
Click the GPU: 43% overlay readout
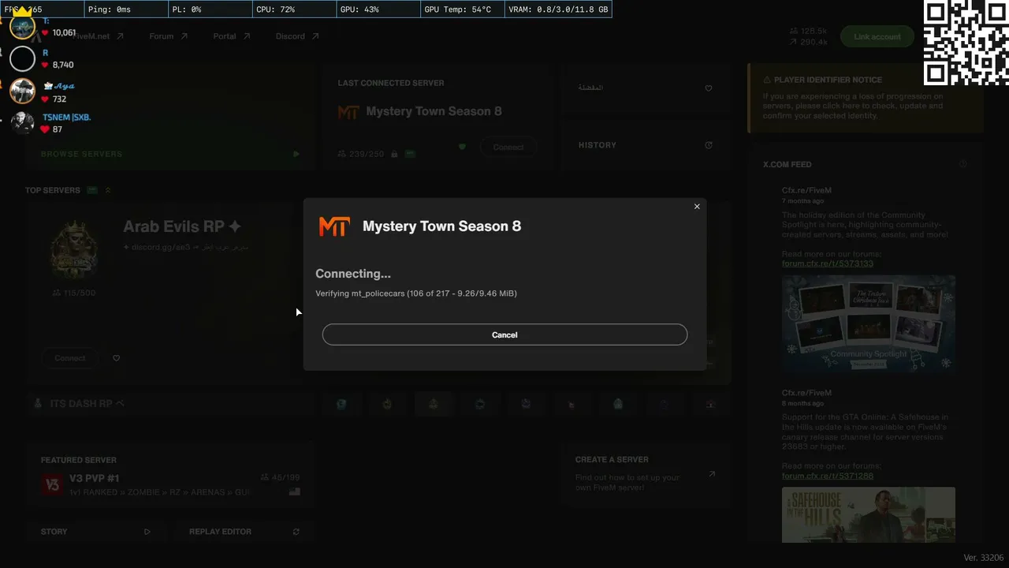pos(377,9)
